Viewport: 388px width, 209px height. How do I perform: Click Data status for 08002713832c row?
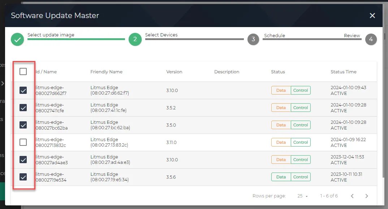[281, 142]
